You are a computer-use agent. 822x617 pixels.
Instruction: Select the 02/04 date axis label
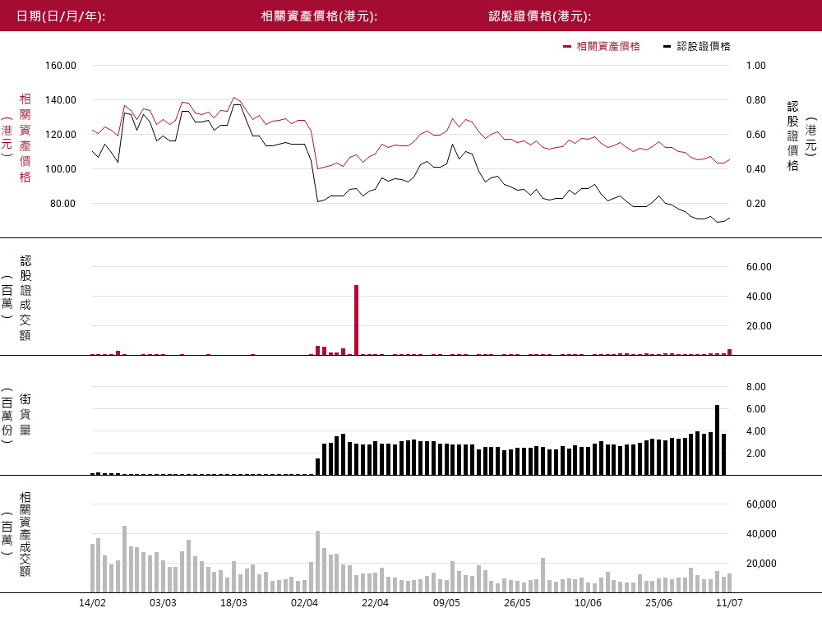pyautogui.click(x=305, y=603)
